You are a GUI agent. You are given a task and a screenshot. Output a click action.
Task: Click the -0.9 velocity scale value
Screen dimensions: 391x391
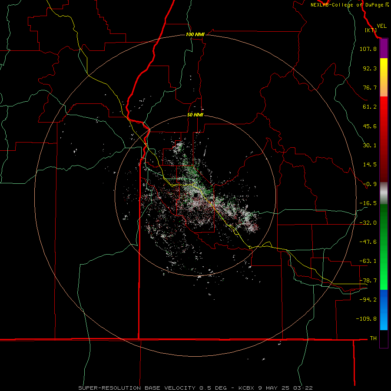coord(370,184)
